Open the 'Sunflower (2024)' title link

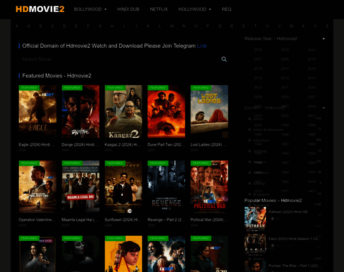tap(123, 220)
